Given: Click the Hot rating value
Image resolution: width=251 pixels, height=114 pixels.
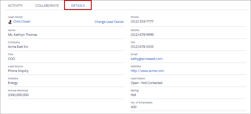Looking at the screenshot, I should click(133, 95).
